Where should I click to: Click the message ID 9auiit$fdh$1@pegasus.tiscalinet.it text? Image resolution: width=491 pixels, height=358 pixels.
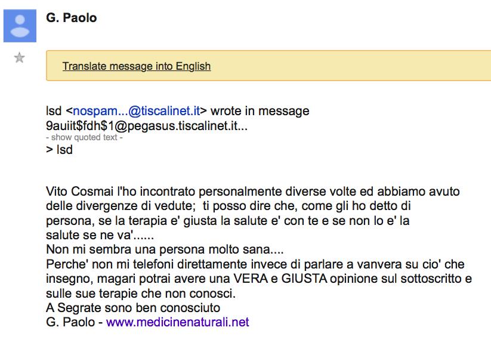click(147, 125)
